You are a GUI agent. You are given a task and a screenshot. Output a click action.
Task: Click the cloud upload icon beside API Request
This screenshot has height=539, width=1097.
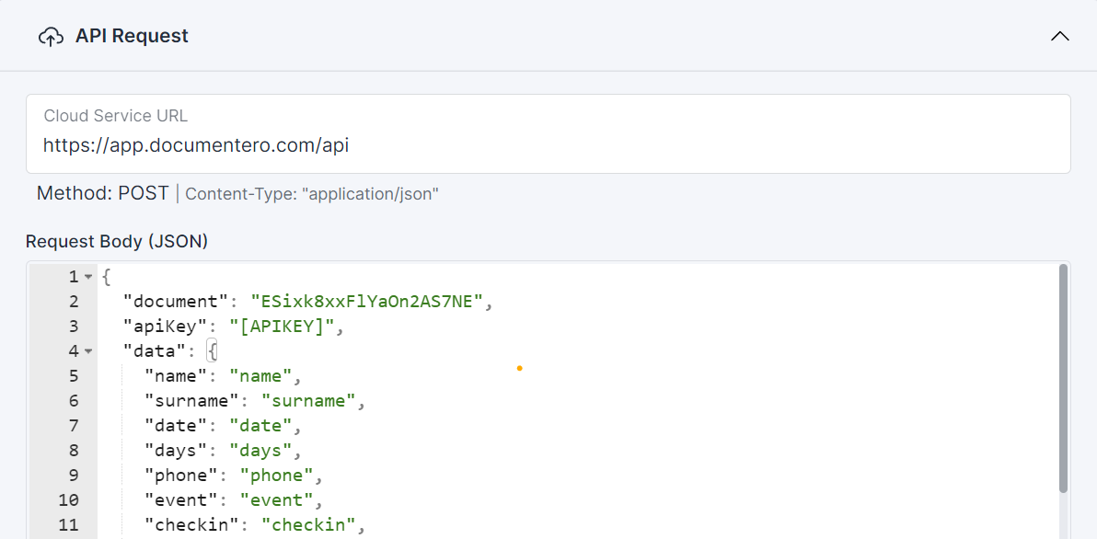tap(51, 37)
